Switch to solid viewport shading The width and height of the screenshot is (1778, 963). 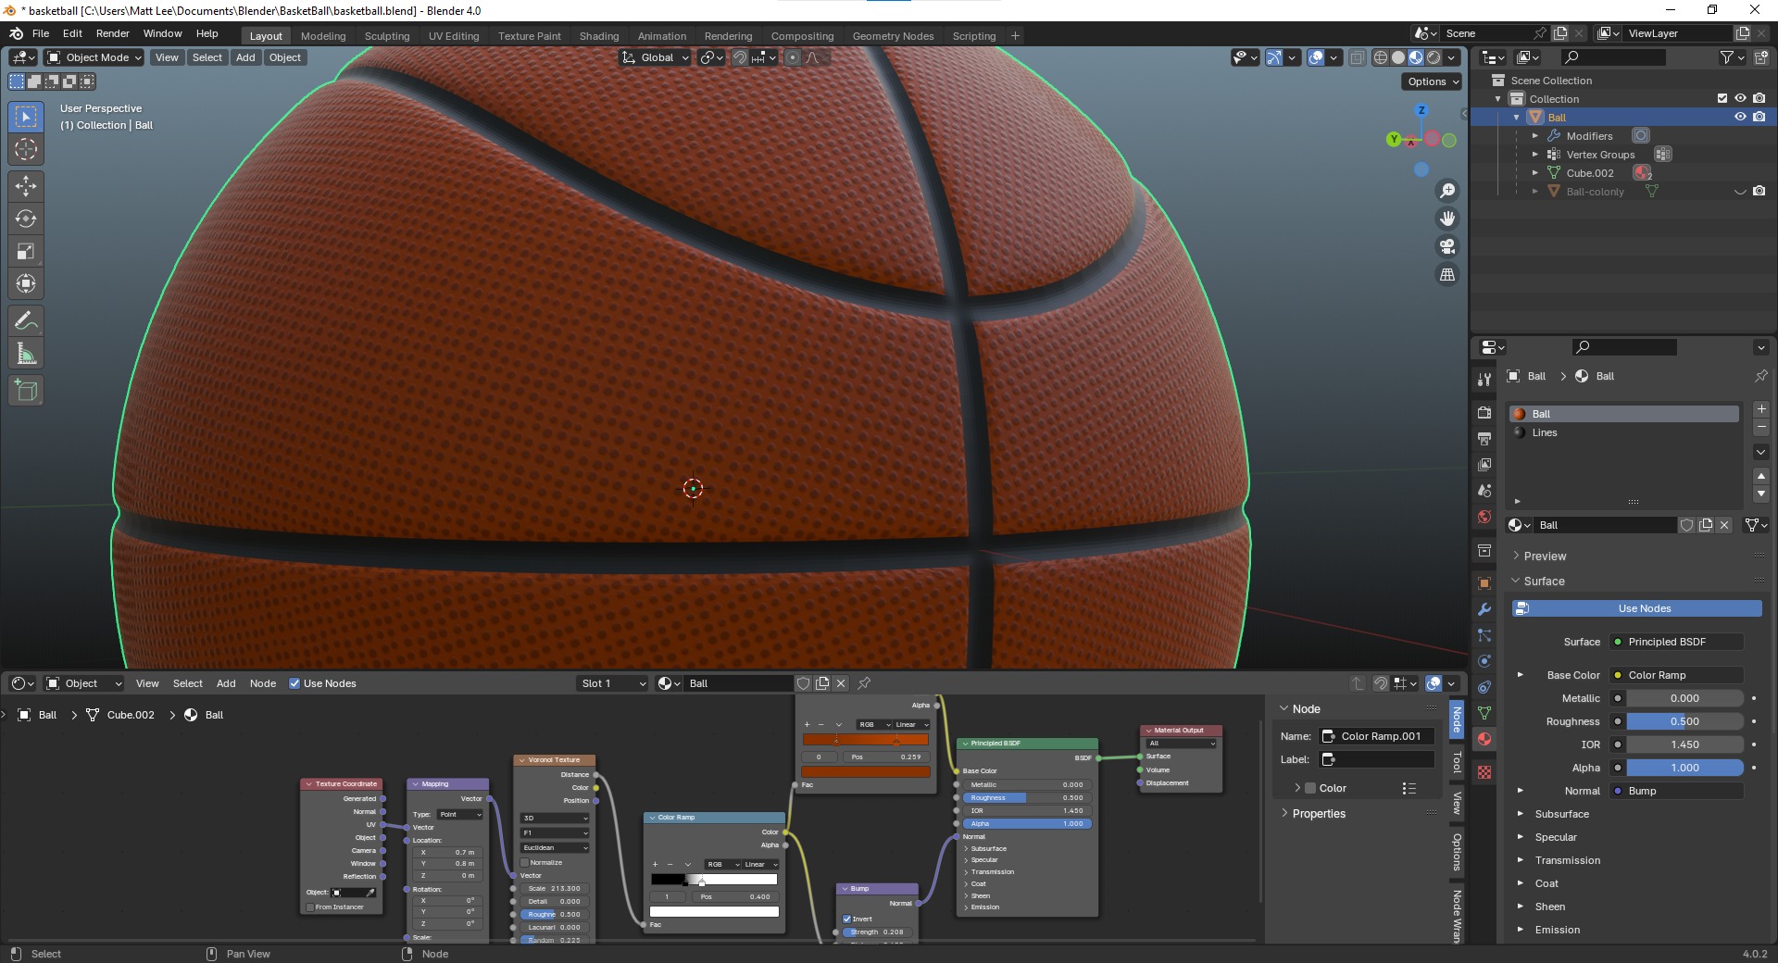pos(1398,57)
